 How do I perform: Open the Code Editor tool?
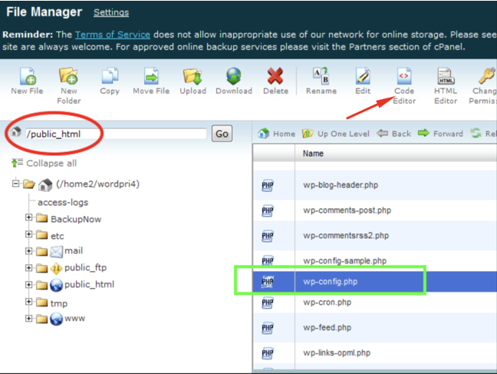pyautogui.click(x=404, y=76)
